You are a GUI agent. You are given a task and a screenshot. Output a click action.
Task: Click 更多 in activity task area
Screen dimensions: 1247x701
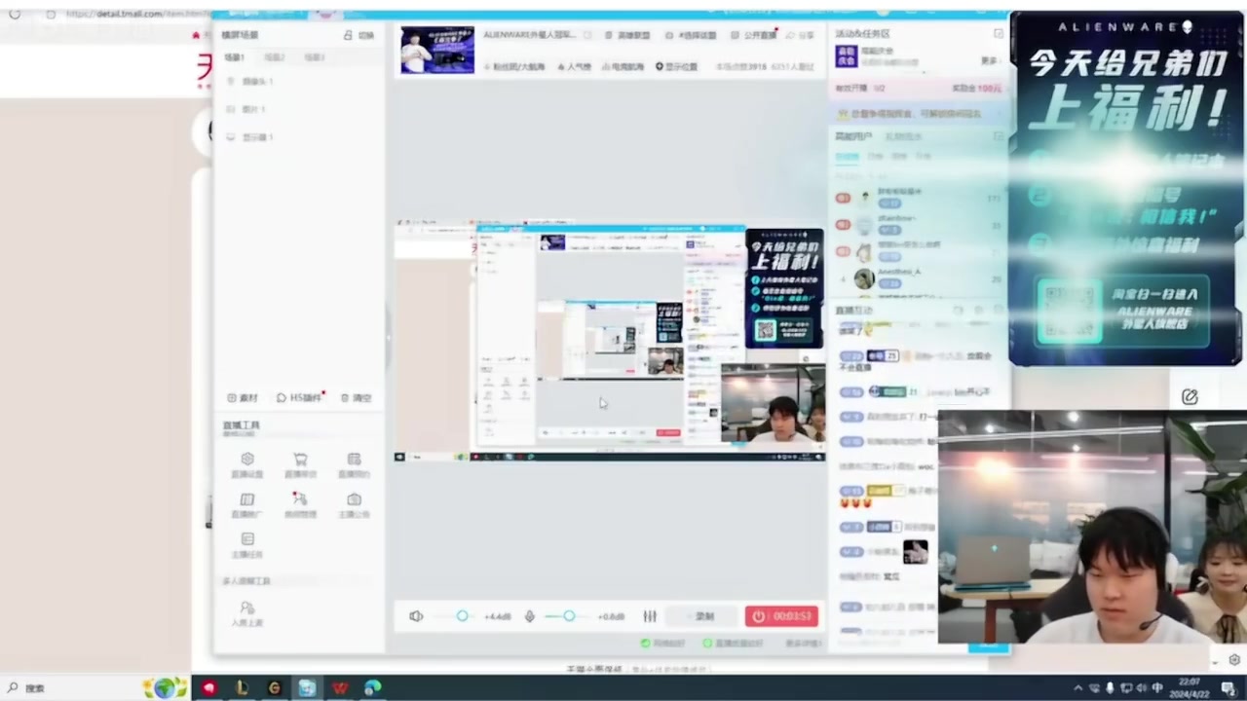click(991, 60)
